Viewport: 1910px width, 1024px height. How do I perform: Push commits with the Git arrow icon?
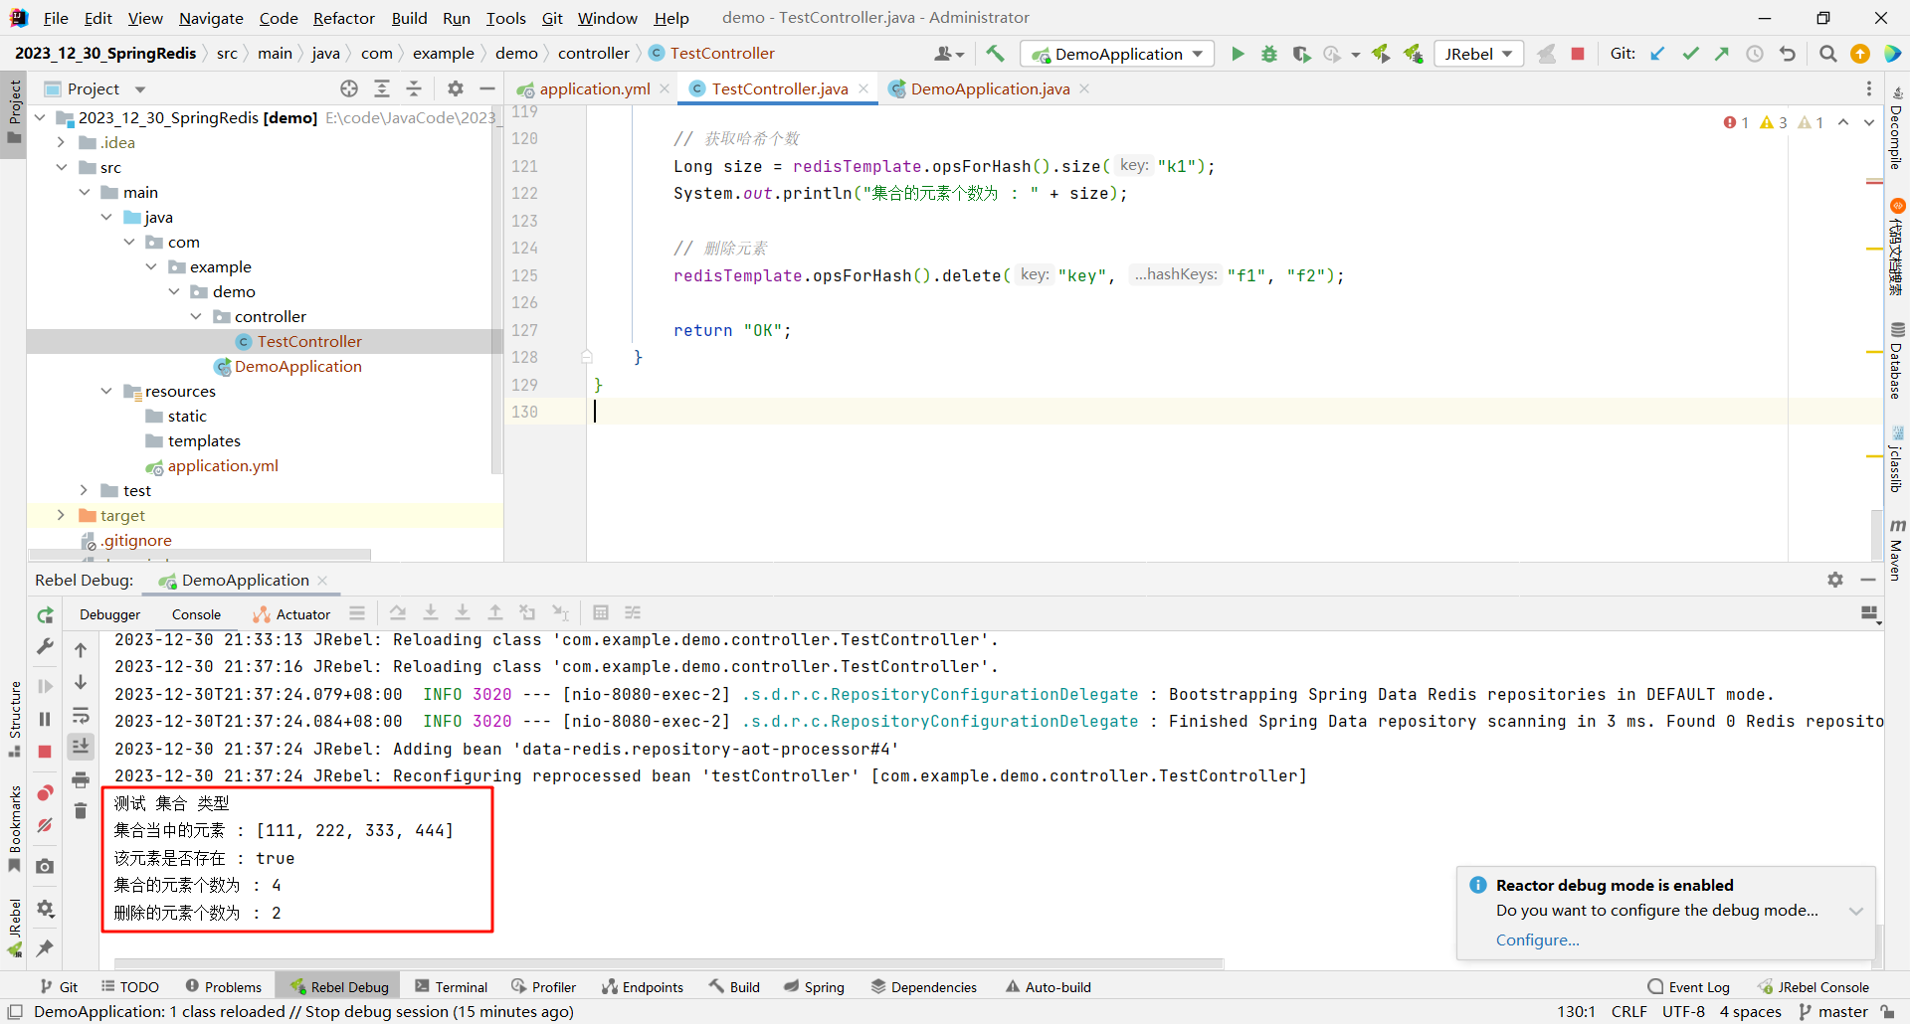coord(1722,54)
